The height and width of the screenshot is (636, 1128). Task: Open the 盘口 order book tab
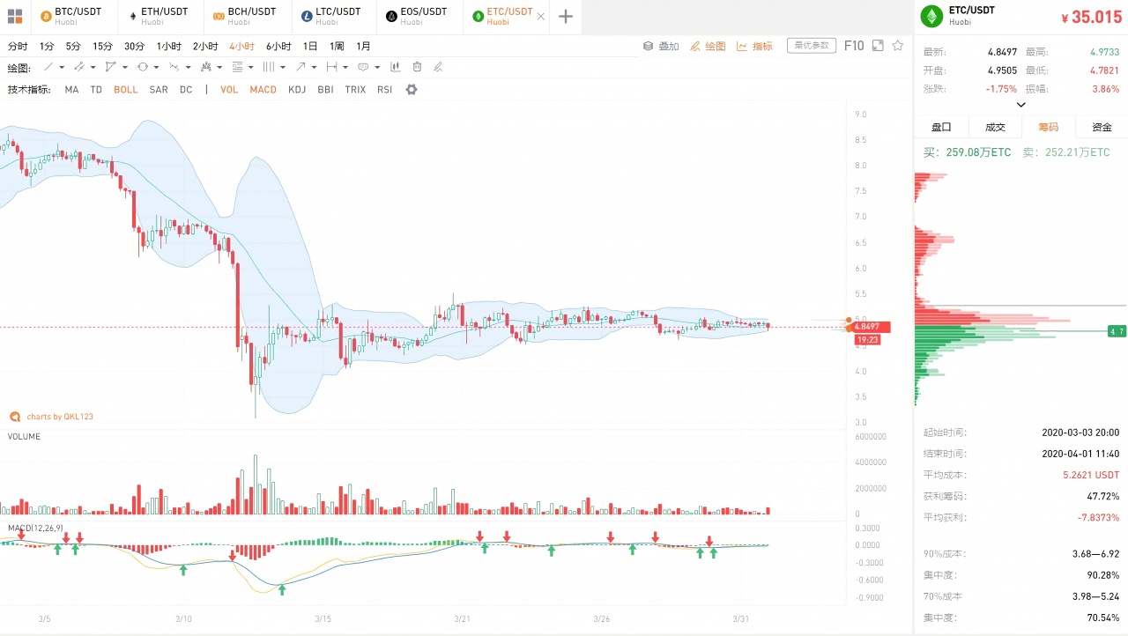(941, 127)
